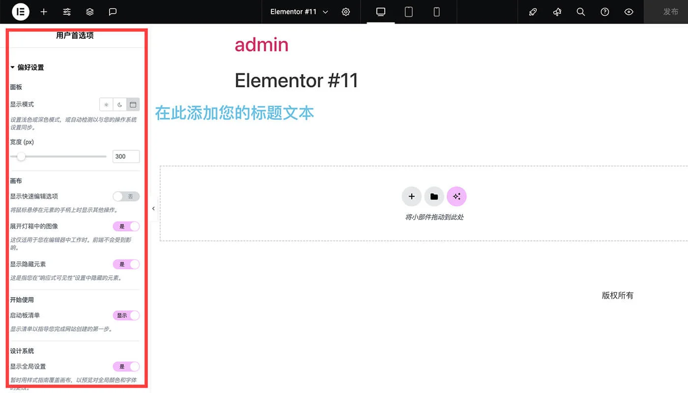Screen dimensions: 688x393
Task: Open the page settings gear icon
Action: coord(345,12)
